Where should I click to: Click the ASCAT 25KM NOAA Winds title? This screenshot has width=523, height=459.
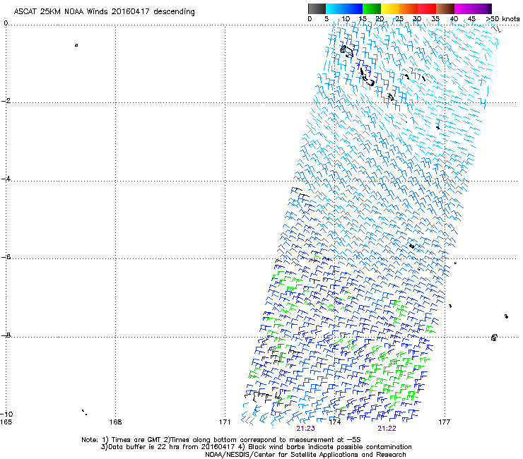104,11
